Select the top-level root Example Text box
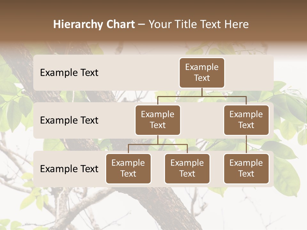The width and height of the screenshot is (307, 230). [202, 73]
